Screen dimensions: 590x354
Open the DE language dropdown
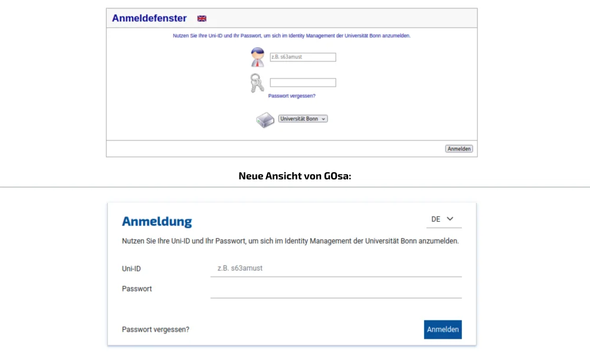click(442, 218)
